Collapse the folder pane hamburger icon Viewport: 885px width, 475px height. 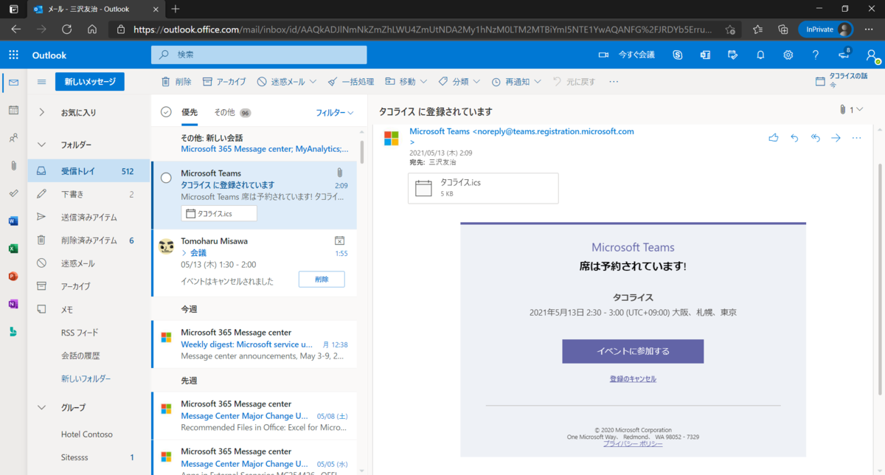tap(41, 82)
